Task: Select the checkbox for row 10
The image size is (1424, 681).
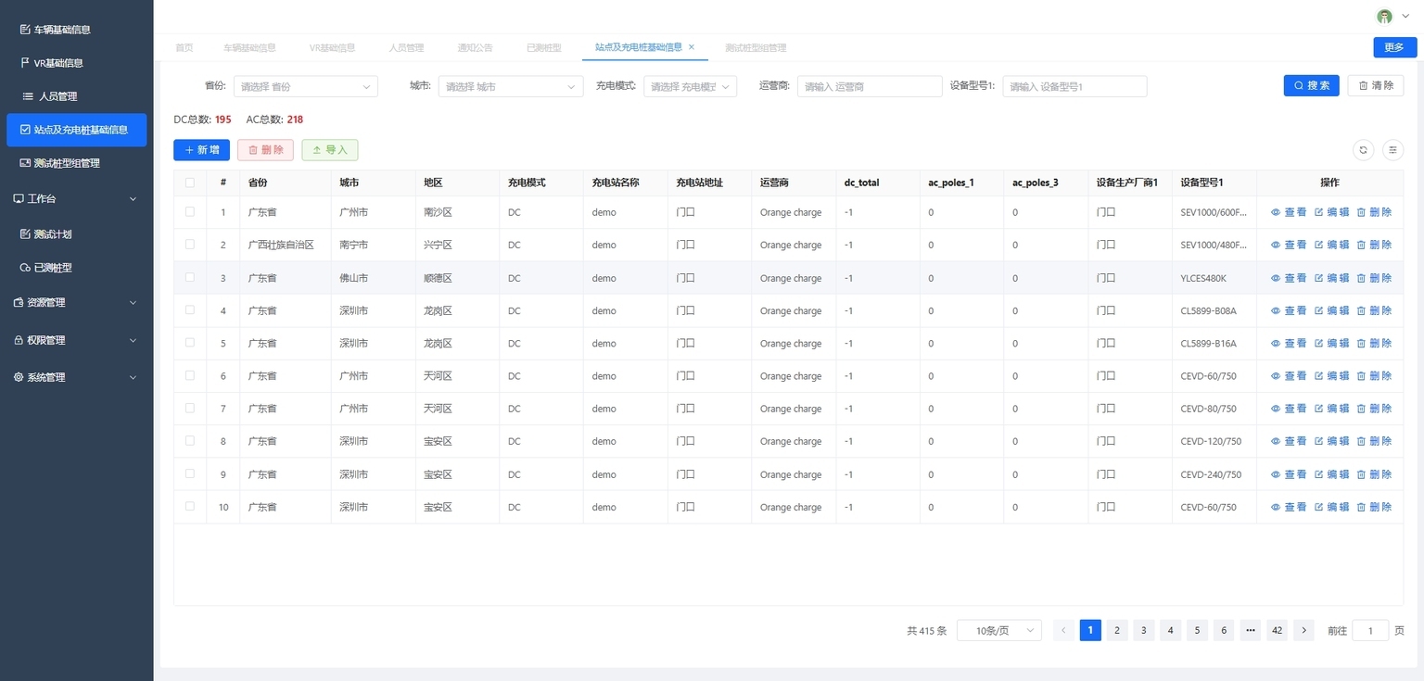Action: coord(190,507)
